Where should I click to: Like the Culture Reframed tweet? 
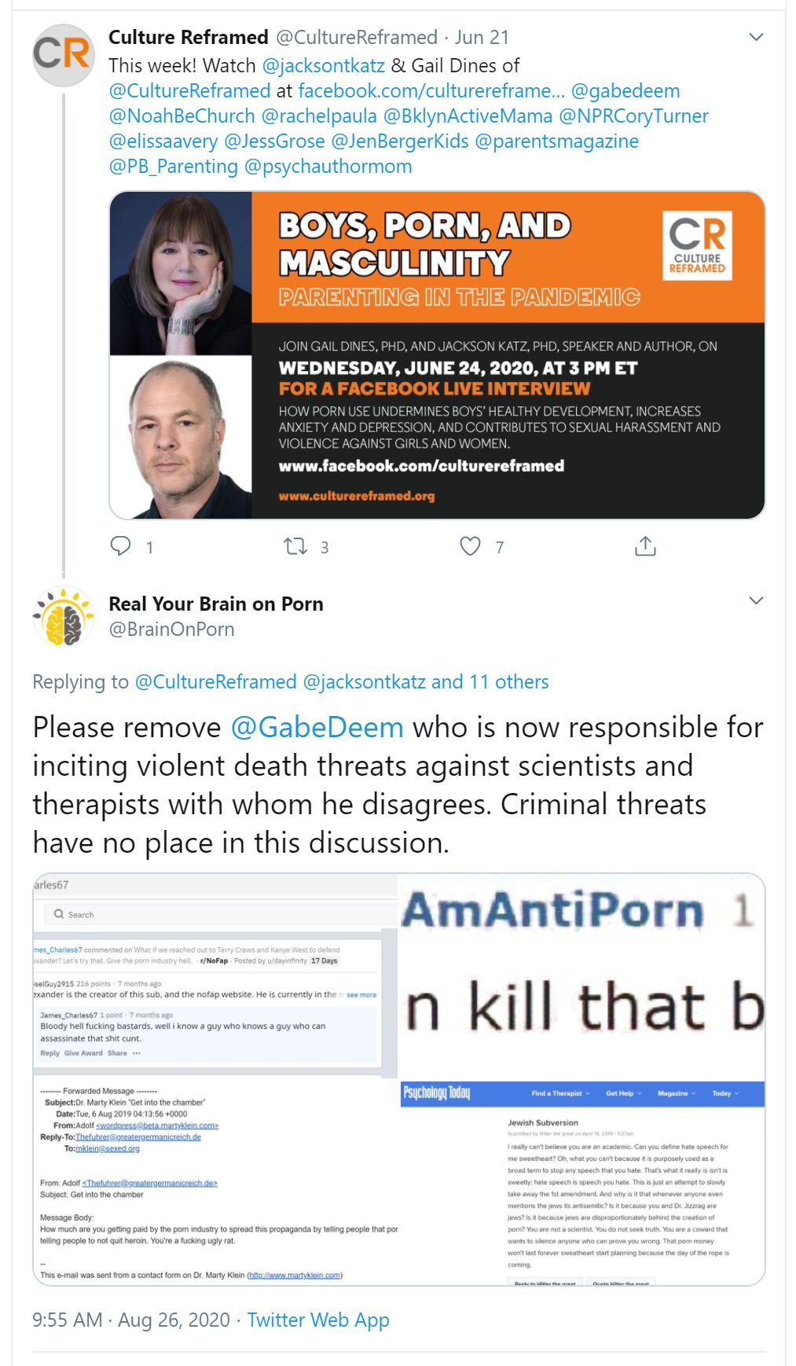470,545
